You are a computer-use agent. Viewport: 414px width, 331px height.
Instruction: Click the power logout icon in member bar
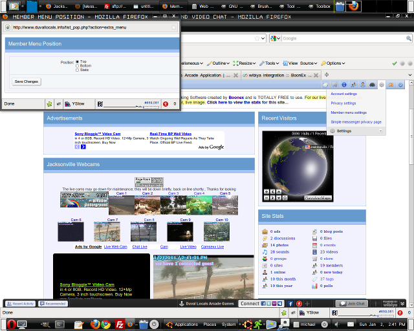pyautogui.click(x=400, y=85)
